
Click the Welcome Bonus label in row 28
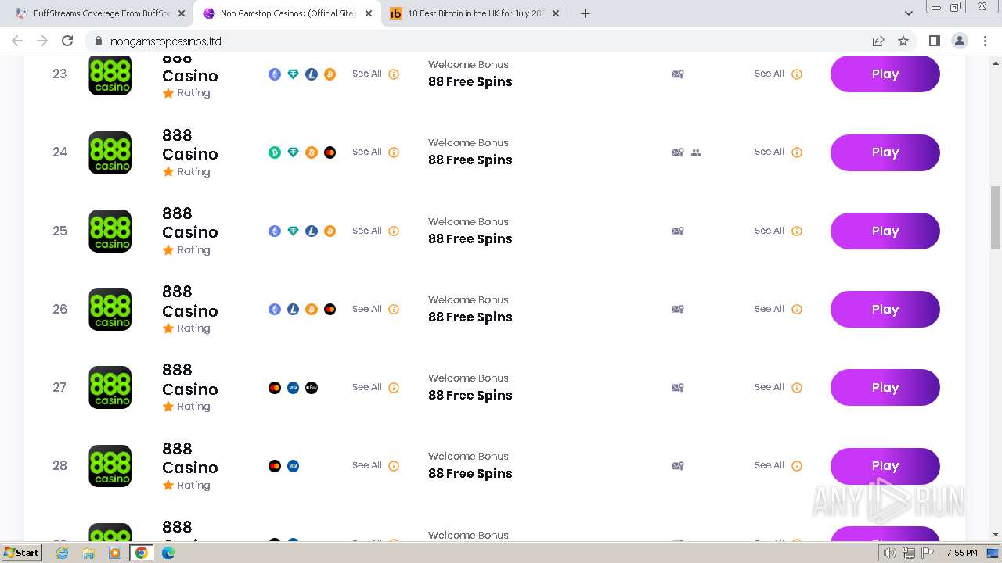pyautogui.click(x=468, y=456)
